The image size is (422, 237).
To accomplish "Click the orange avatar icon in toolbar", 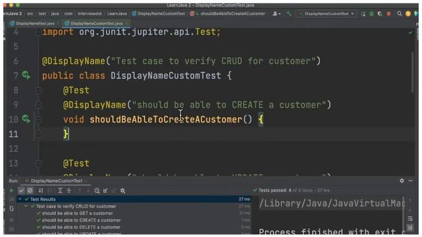I will [x=408, y=14].
